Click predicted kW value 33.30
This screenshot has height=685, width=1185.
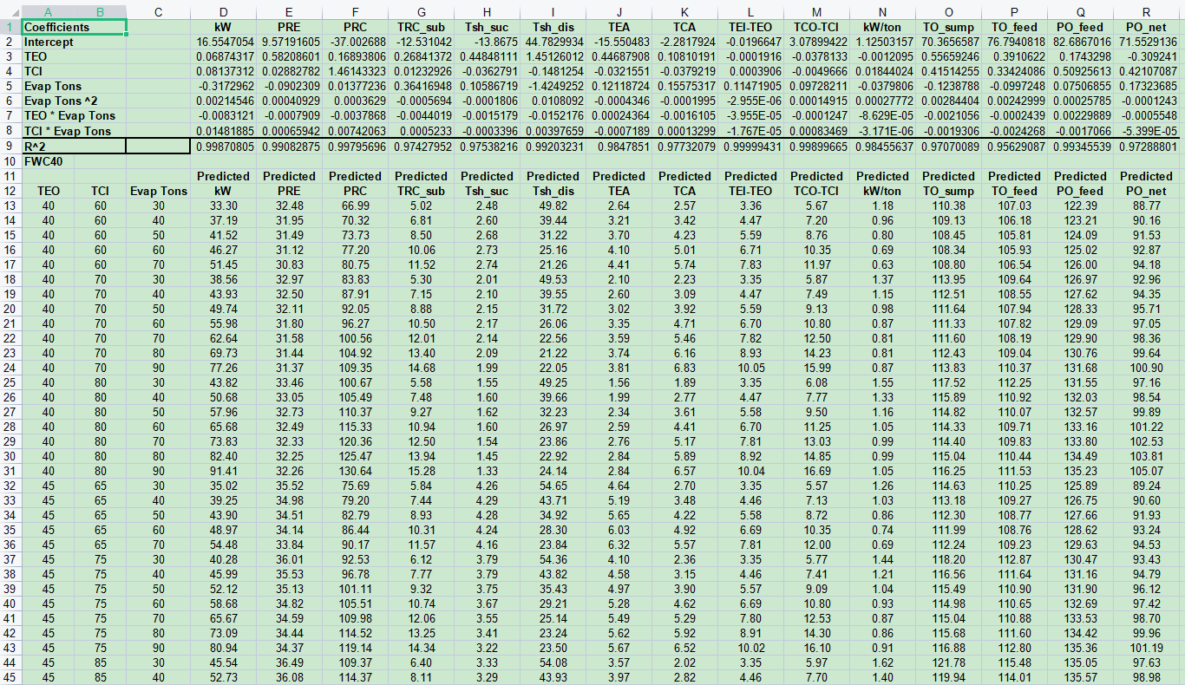[223, 205]
